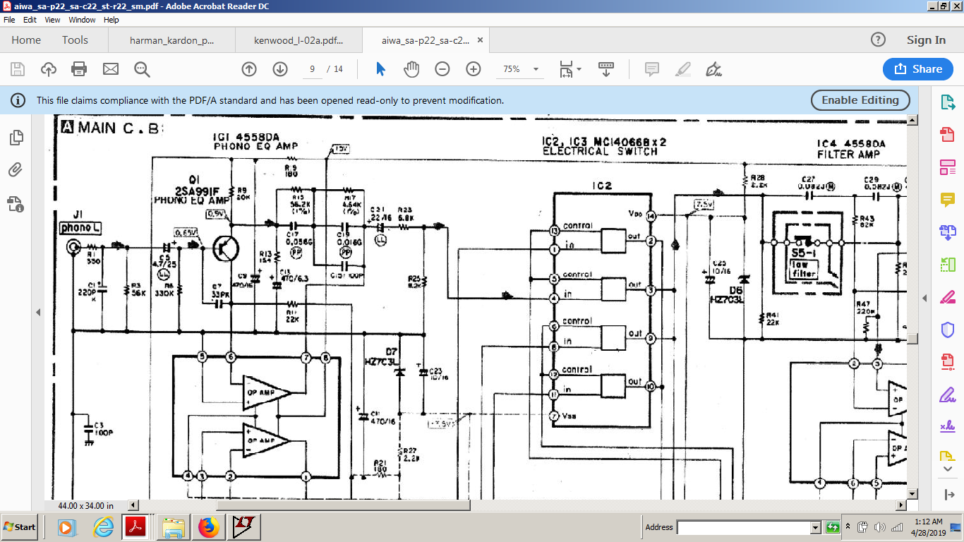Print the document with printer icon

click(79, 69)
